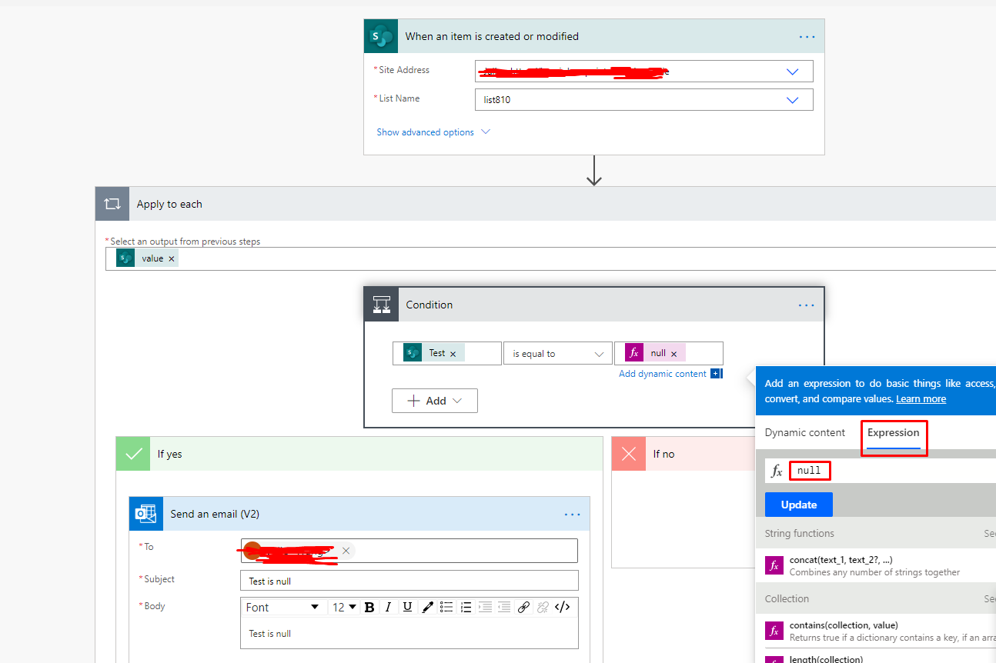996x663 pixels.
Task: Open the is equal to operator dropdown
Action: click(x=558, y=354)
